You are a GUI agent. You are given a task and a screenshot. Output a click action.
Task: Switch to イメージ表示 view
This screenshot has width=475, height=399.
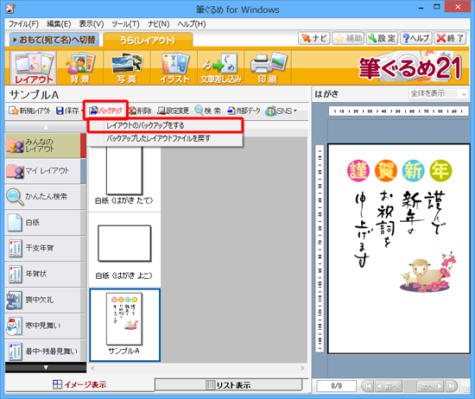(x=79, y=385)
